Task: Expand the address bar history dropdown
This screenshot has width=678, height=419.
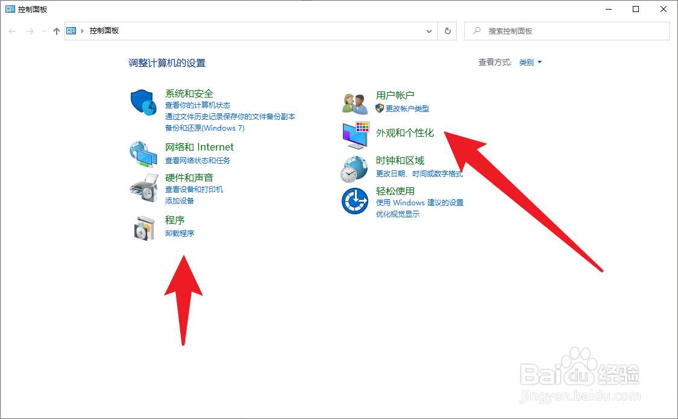Action: (429, 31)
